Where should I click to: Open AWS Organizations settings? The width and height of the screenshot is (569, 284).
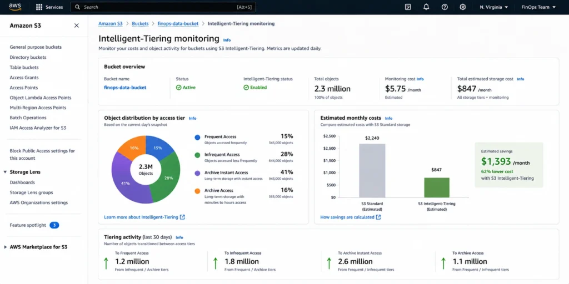(38, 203)
